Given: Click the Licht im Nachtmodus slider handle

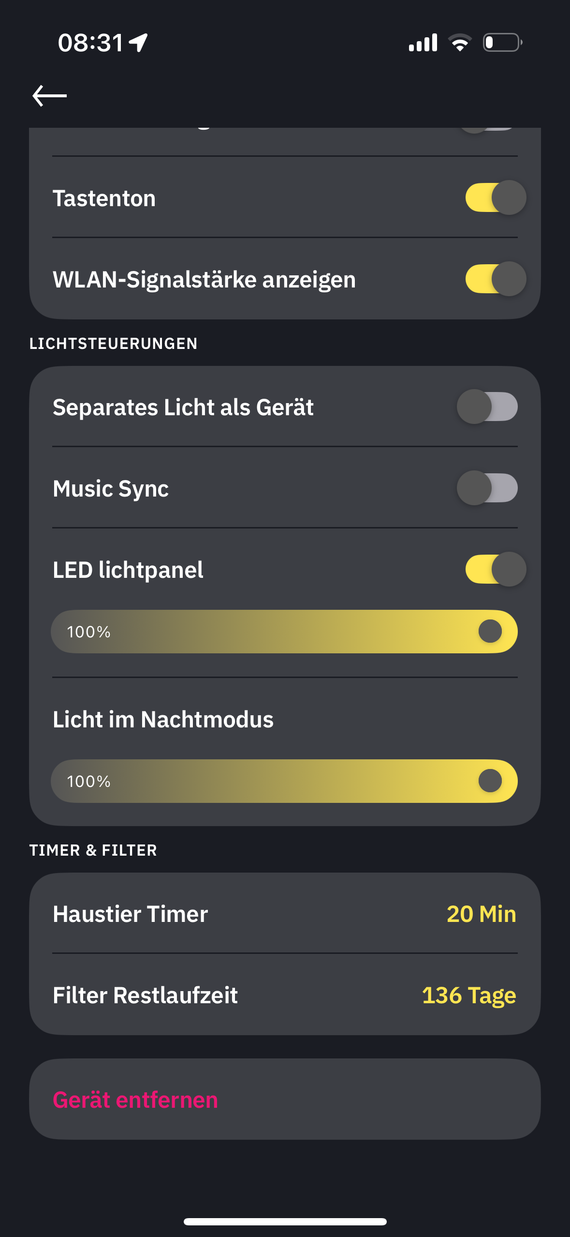Looking at the screenshot, I should (x=490, y=781).
